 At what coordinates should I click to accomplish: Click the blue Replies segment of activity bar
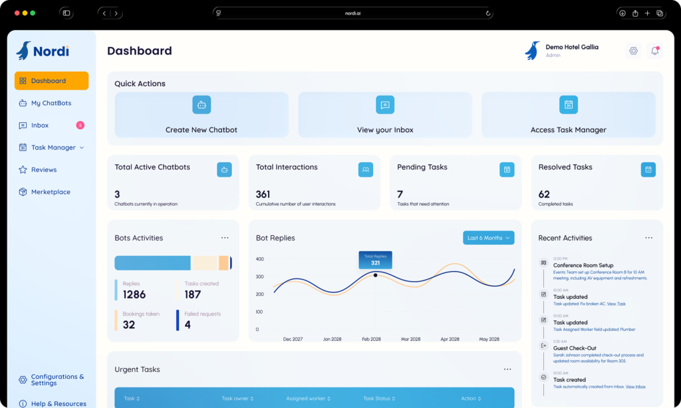[152, 263]
